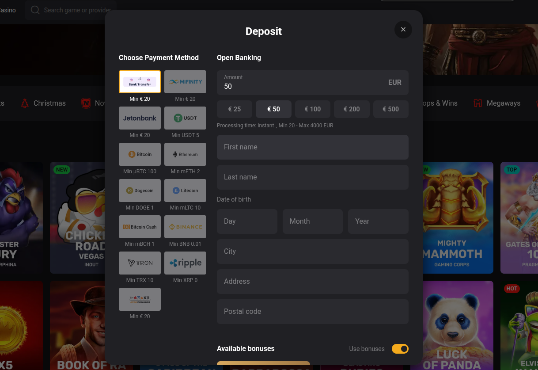
Task: Choose the € 500 preset amount
Action: pos(390,109)
